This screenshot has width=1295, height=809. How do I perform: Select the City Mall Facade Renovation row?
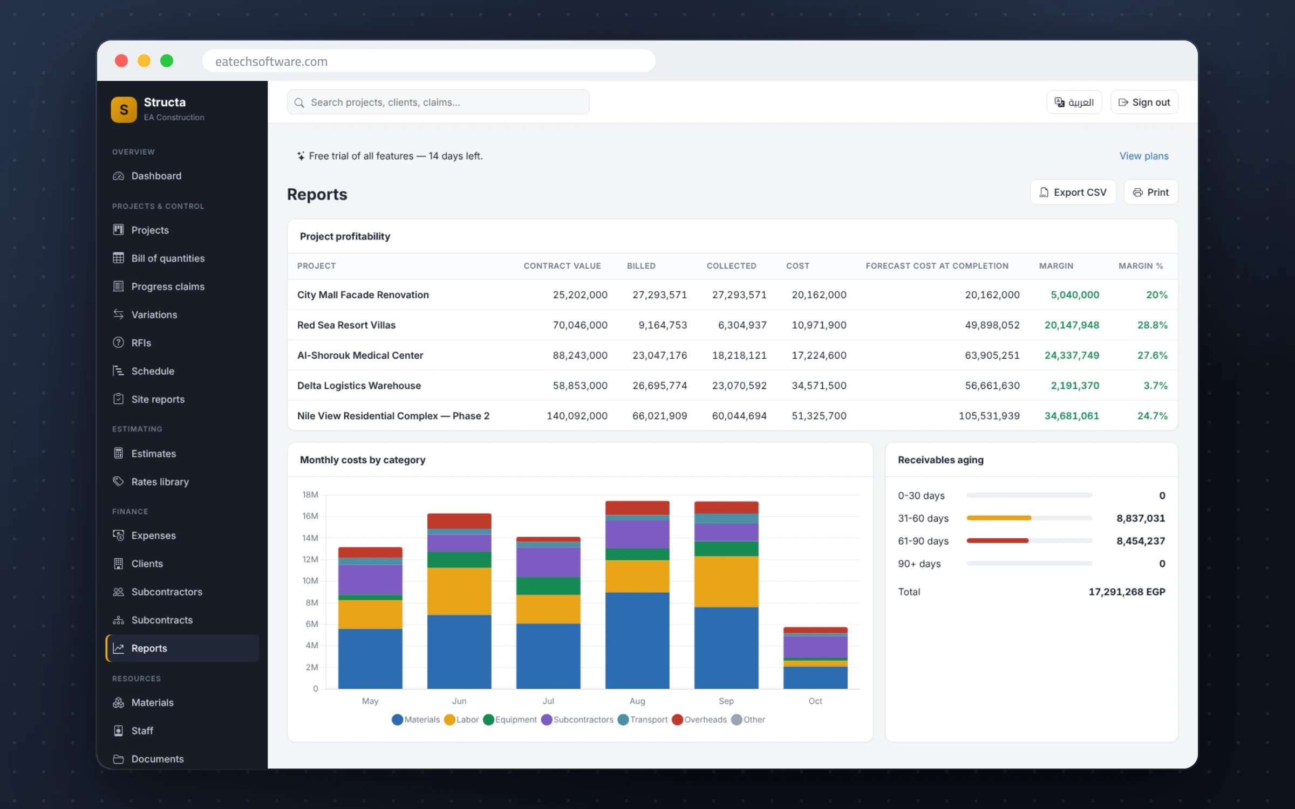[732, 295]
